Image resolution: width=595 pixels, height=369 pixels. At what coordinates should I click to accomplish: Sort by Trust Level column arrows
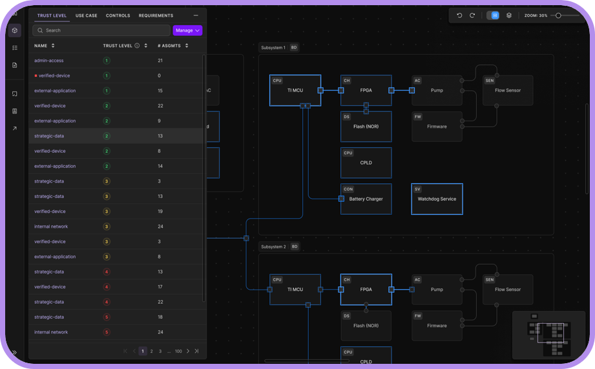click(146, 45)
